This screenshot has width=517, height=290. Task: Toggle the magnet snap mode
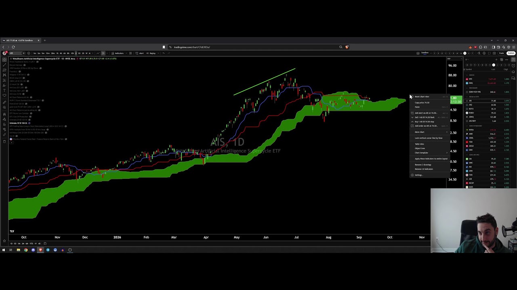coord(4,114)
